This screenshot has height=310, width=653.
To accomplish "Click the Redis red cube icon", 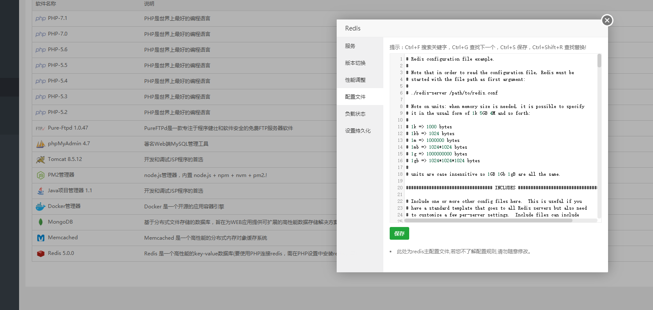I will click(x=41, y=253).
